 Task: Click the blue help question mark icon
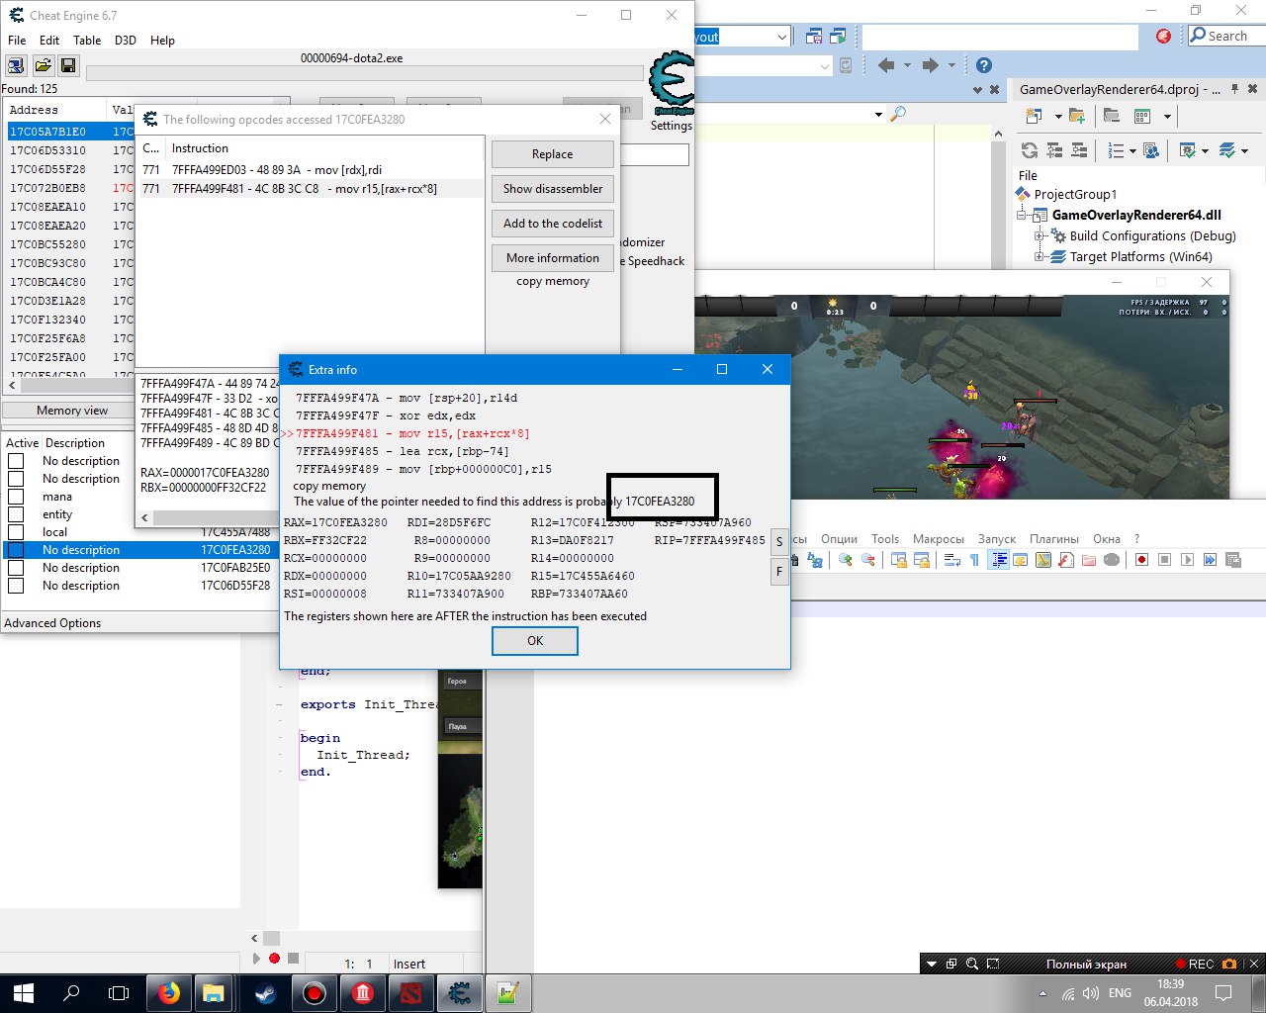[983, 65]
